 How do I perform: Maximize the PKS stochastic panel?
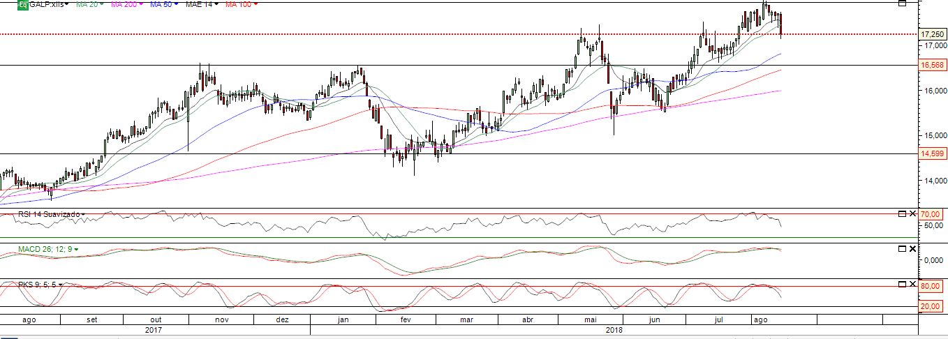901,284
